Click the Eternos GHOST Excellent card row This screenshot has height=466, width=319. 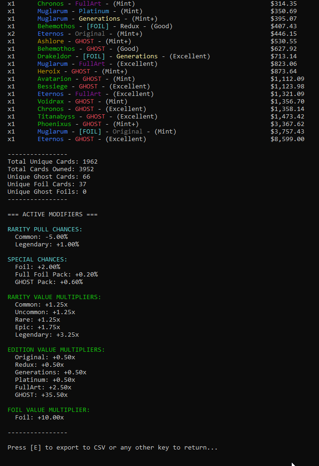click(92, 139)
